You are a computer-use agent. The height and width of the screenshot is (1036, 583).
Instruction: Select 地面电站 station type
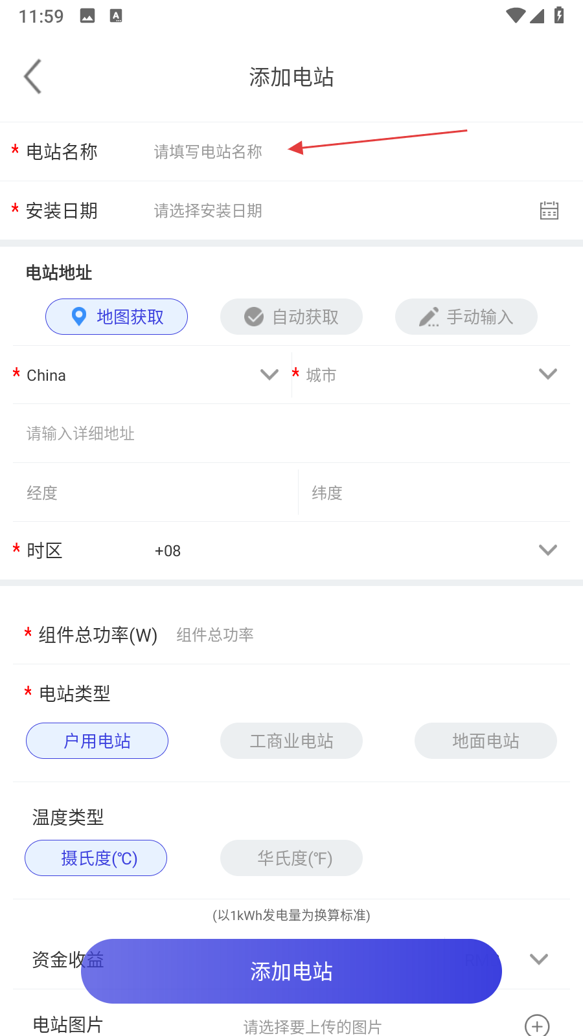pos(486,741)
